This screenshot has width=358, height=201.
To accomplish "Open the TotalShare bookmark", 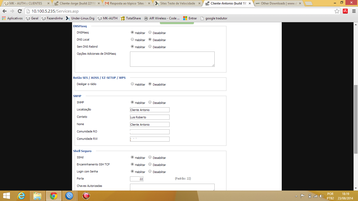I will [131, 18].
